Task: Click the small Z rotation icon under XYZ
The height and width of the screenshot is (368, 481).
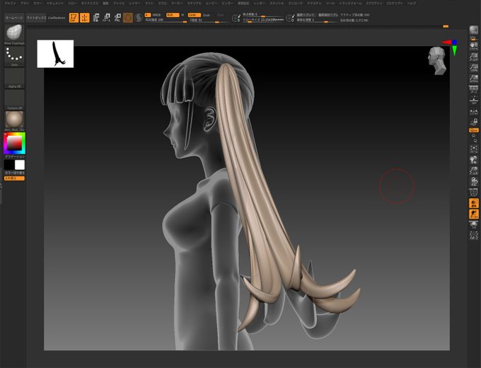Action: [x=474, y=141]
